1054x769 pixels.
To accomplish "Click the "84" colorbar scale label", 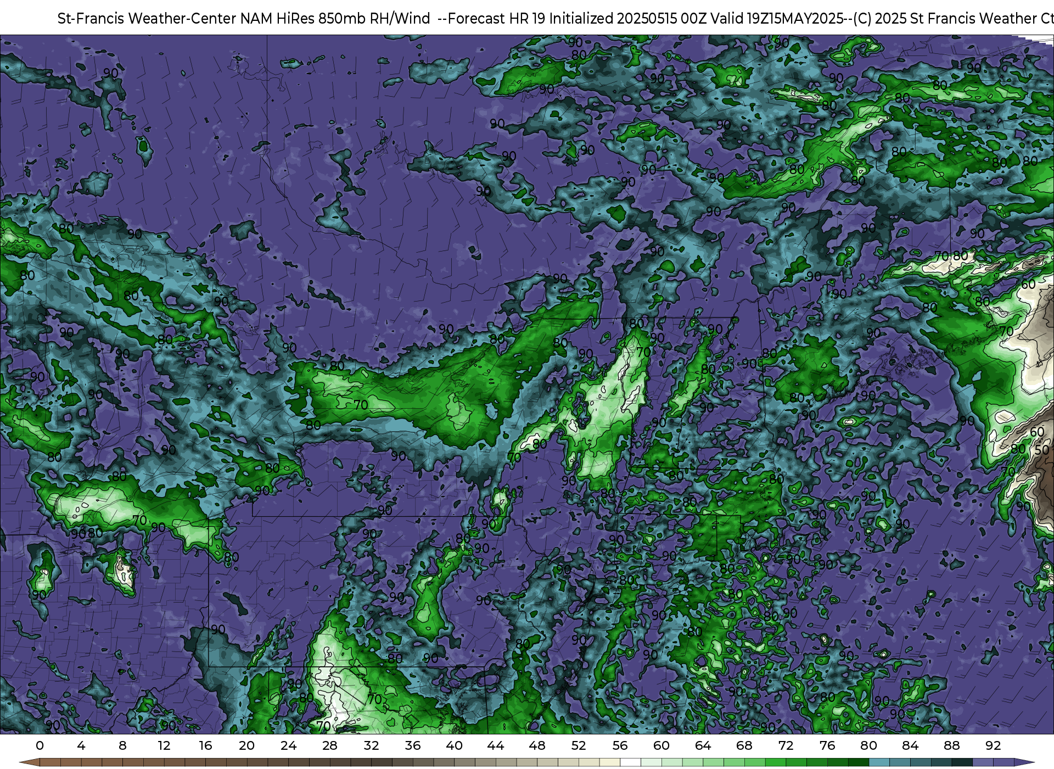I will pos(910,745).
